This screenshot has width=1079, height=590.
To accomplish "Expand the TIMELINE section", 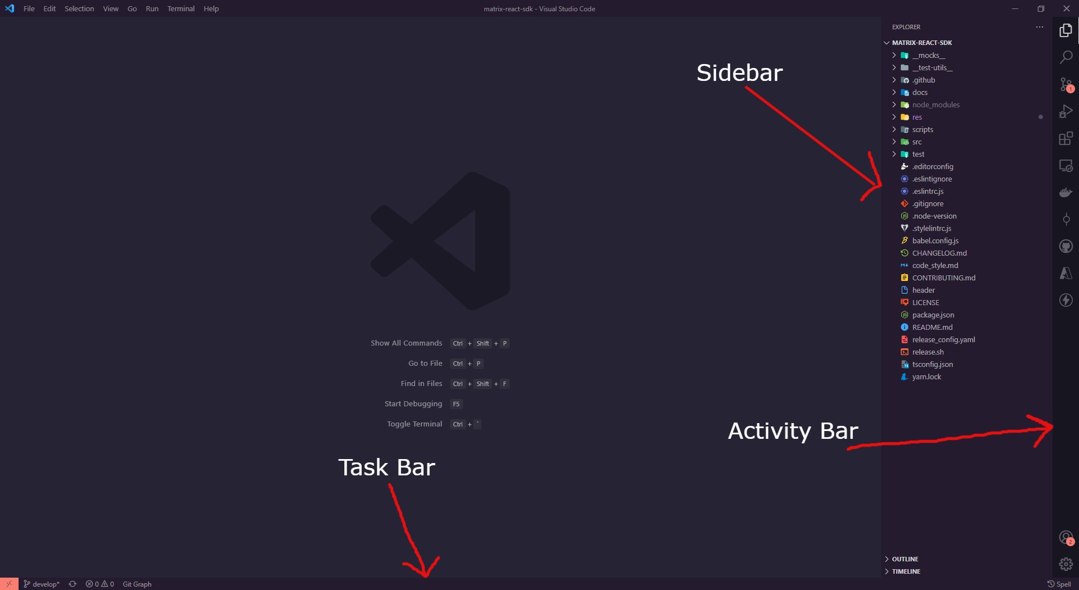I will pos(966,571).
